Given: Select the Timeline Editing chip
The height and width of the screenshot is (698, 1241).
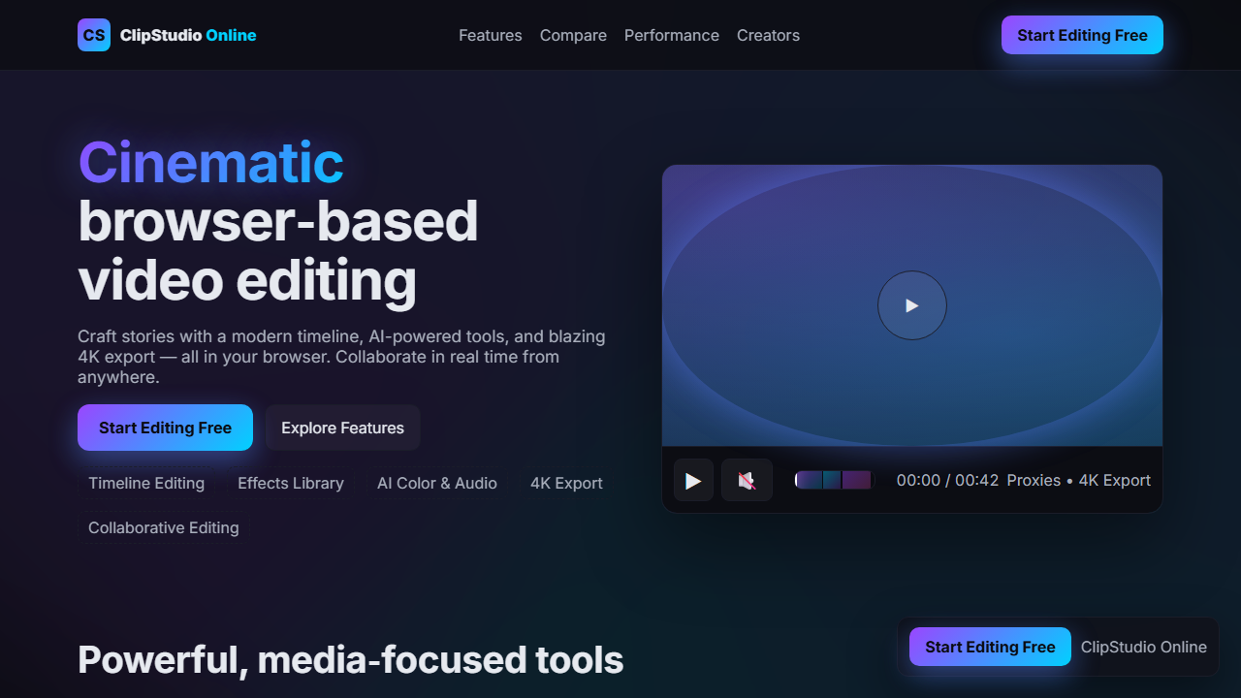Looking at the screenshot, I should (x=146, y=483).
